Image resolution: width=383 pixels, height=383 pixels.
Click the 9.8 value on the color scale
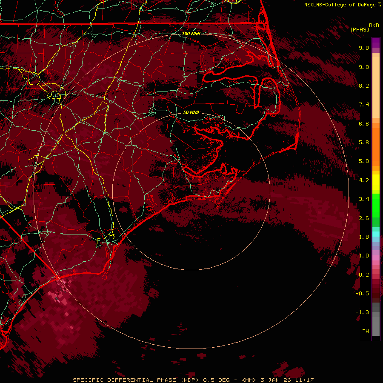[364, 48]
